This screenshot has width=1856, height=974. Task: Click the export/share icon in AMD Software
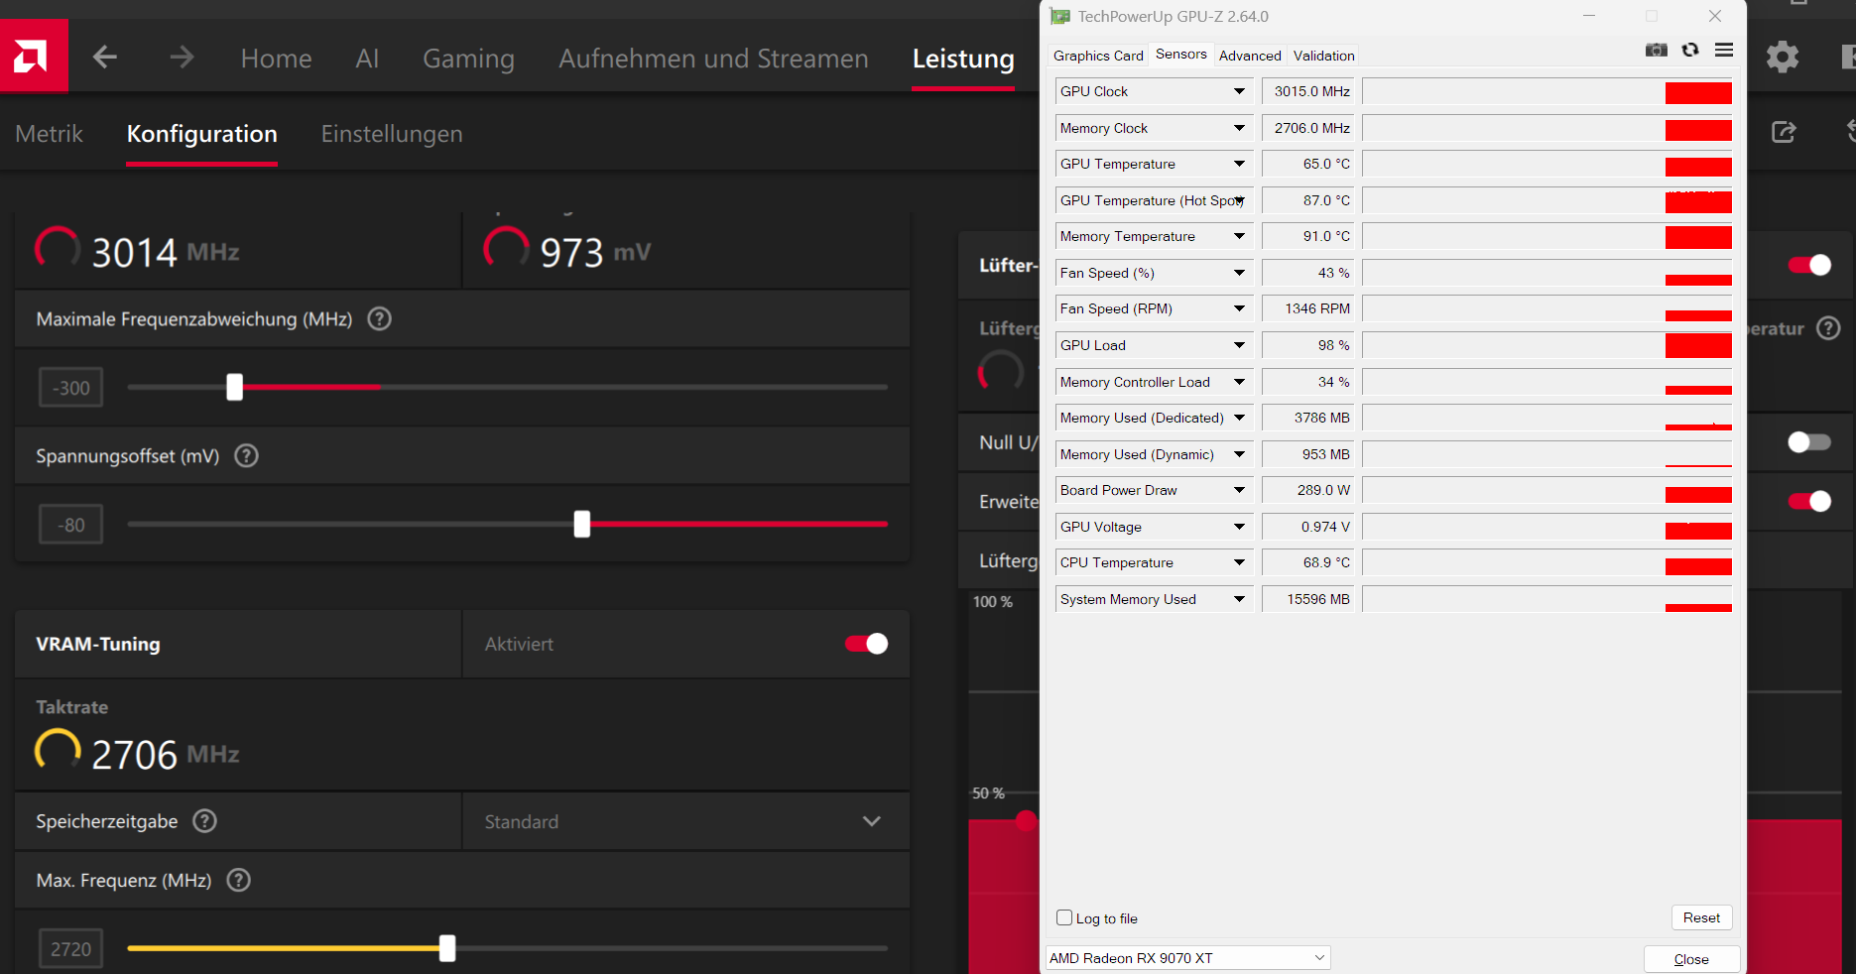[1784, 132]
